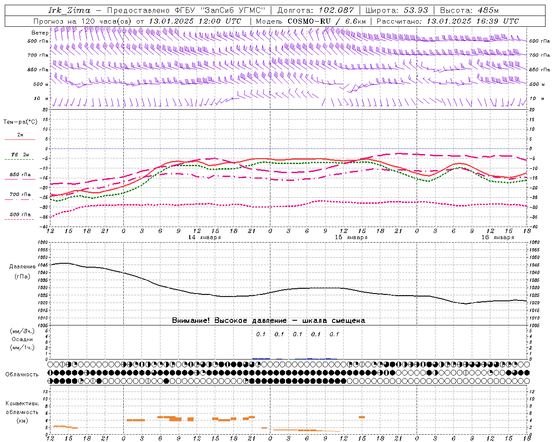
Task: Select the 15 января date label
Action: (351, 237)
